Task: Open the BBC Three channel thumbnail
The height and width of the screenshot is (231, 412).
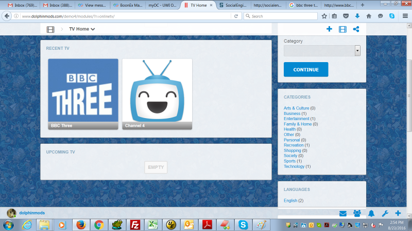Action: (x=83, y=94)
